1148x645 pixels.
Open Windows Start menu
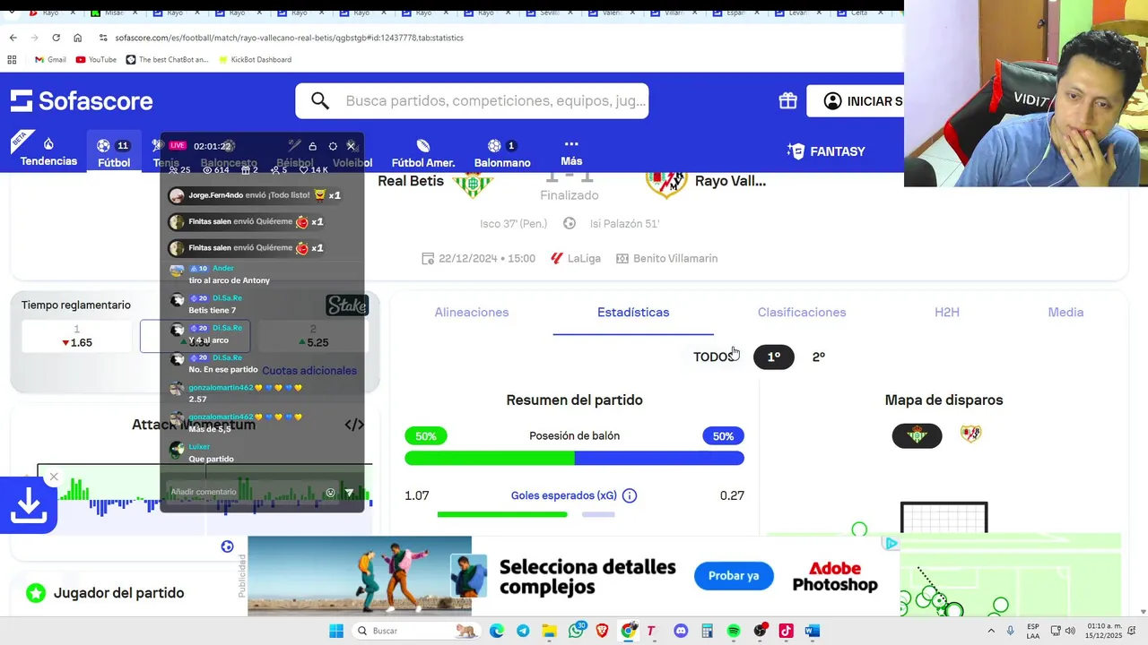[336, 631]
